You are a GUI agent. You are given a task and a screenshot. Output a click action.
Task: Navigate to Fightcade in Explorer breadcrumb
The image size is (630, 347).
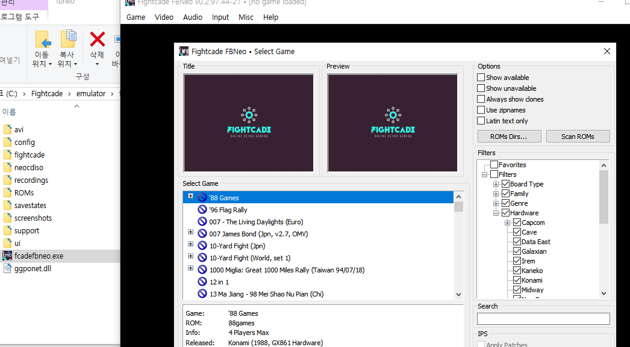[47, 93]
